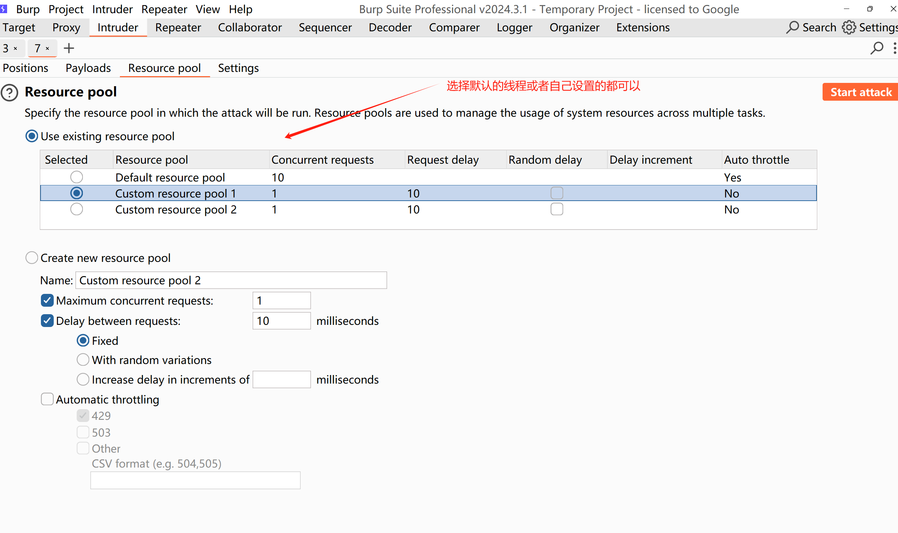Close Intruder tab 7 with its x

47,48
